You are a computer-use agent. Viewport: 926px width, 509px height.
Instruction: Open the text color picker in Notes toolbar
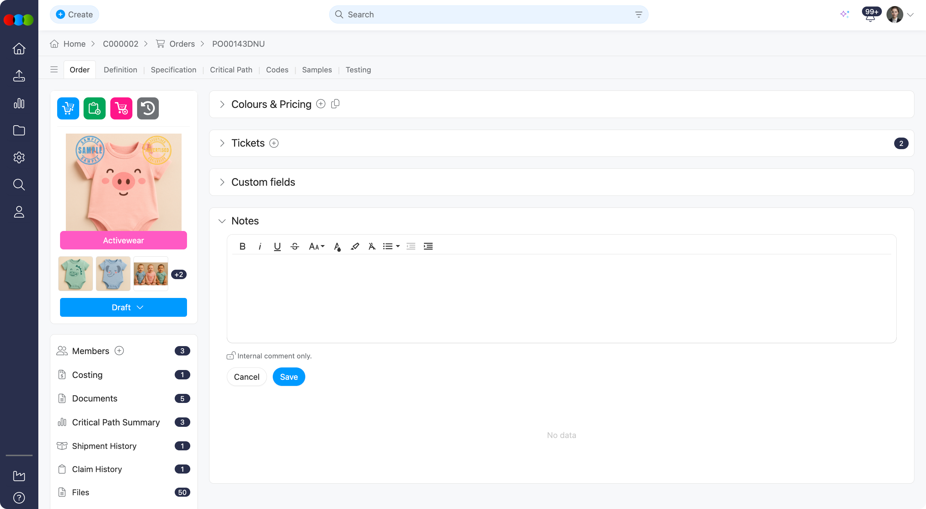click(337, 247)
